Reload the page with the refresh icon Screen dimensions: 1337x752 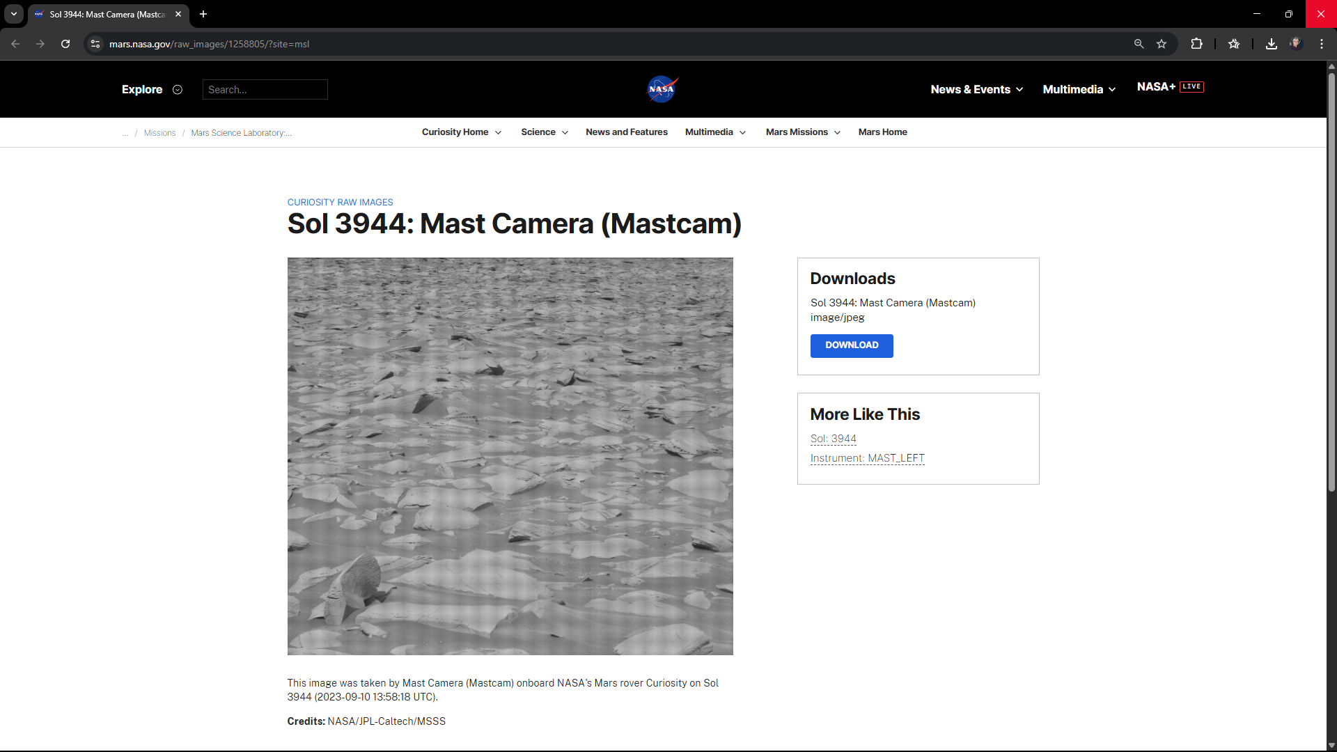65,44
